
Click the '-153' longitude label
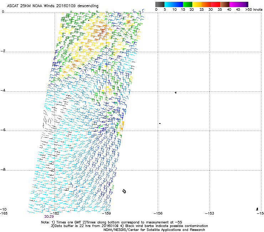coord(210,213)
